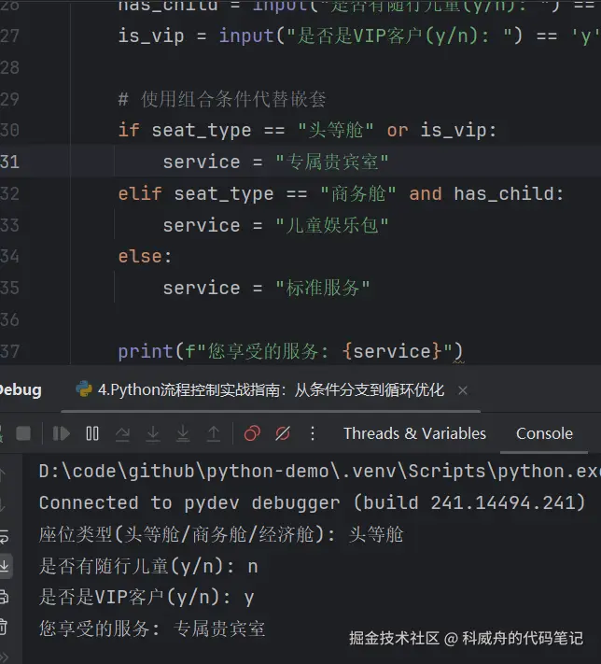This screenshot has width=601, height=664.
Task: Click 'Connected to pydev debugger' console line
Action: [x=312, y=502]
